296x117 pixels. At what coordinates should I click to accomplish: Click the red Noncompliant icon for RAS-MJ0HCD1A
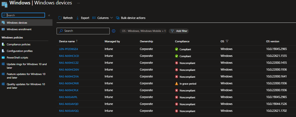tap(176, 77)
